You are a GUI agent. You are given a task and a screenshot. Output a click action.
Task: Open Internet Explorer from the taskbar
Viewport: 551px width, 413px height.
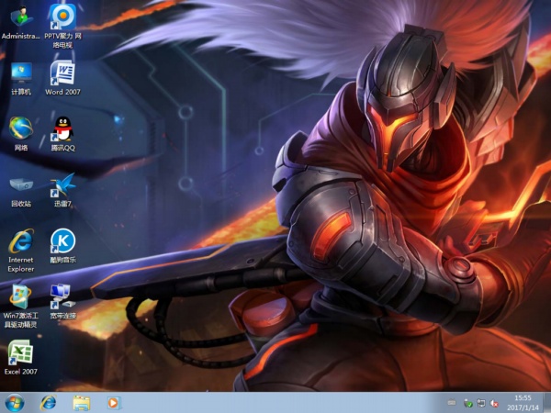tap(48, 403)
